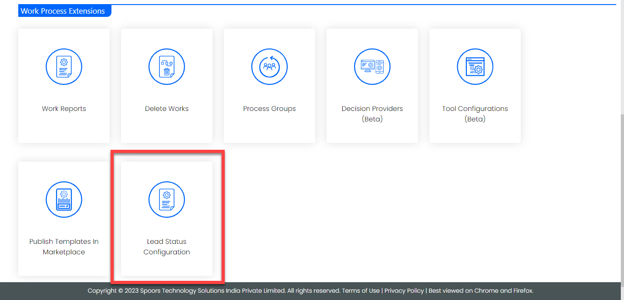Open the Lead Status Configuration icon
Image resolution: width=624 pixels, height=300 pixels.
167,200
